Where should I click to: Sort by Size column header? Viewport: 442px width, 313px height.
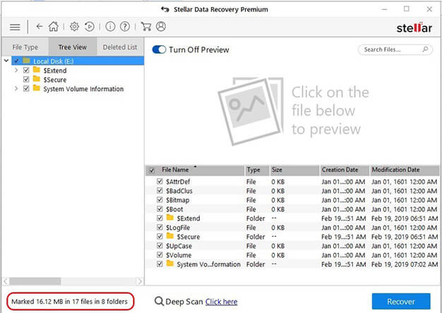[x=294, y=170]
